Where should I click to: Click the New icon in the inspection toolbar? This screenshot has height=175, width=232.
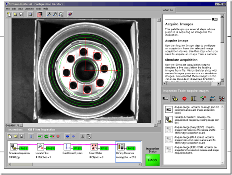pyautogui.click(x=10, y=136)
